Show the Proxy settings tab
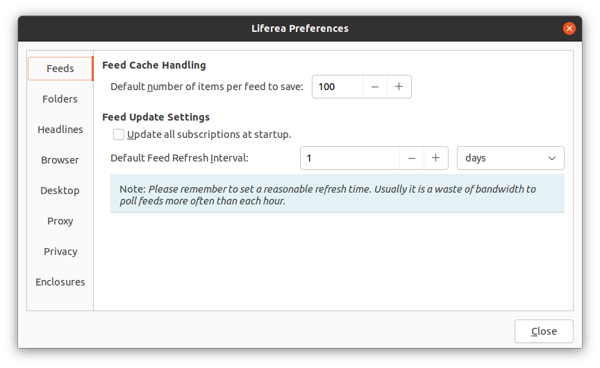This screenshot has width=600, height=368. 60,221
